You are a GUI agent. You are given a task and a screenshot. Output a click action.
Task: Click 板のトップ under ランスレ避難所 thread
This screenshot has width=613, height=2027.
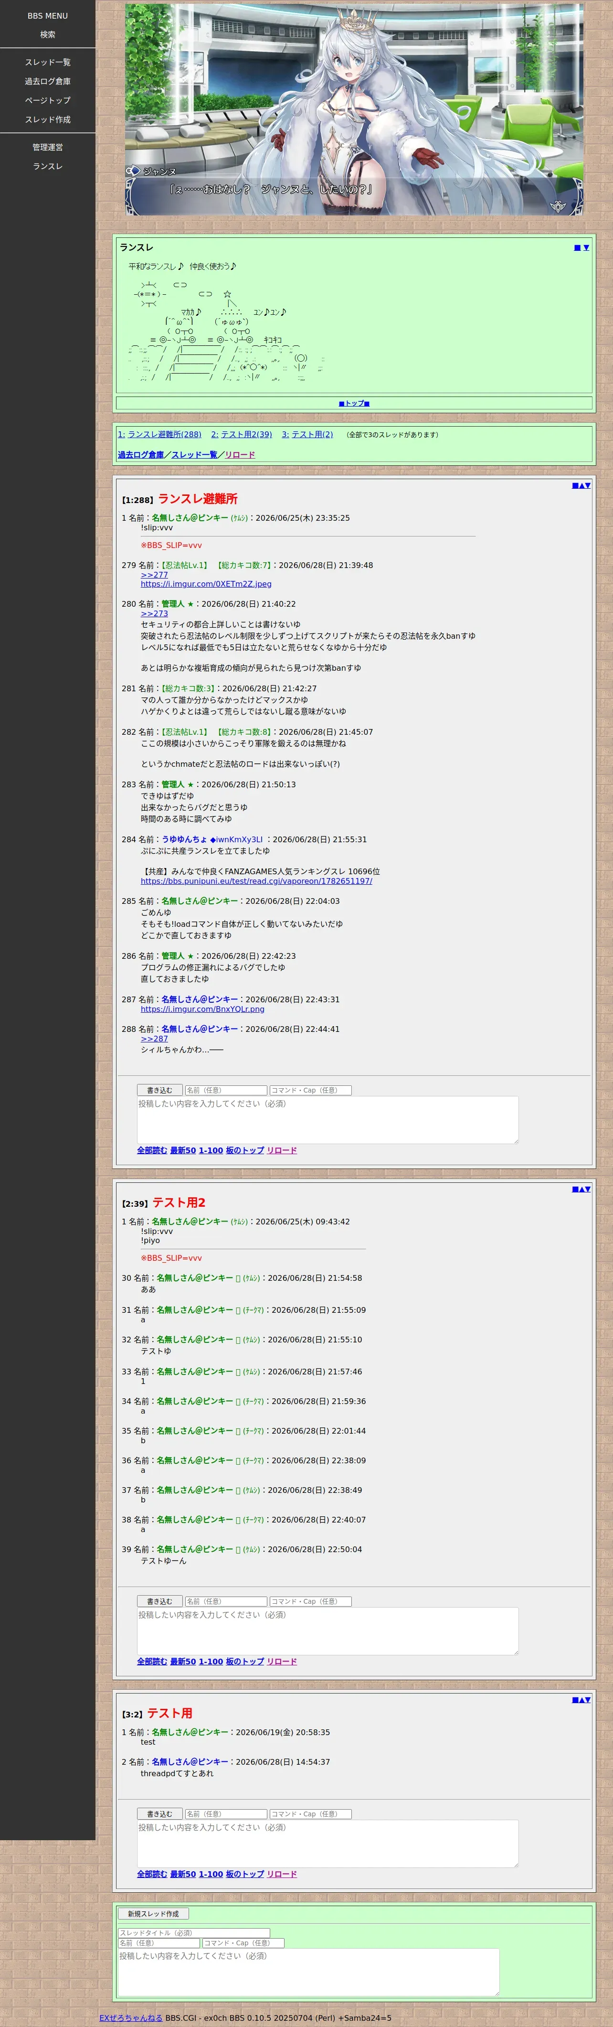(x=245, y=1150)
